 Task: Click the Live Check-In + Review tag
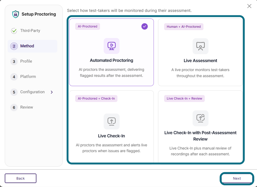point(184,99)
